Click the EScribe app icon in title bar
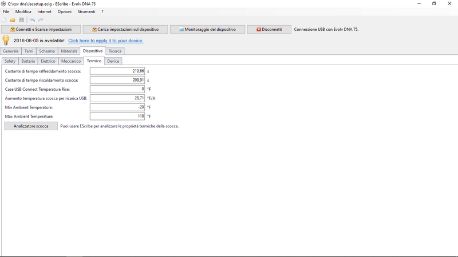The width and height of the screenshot is (458, 257). (x=3, y=4)
